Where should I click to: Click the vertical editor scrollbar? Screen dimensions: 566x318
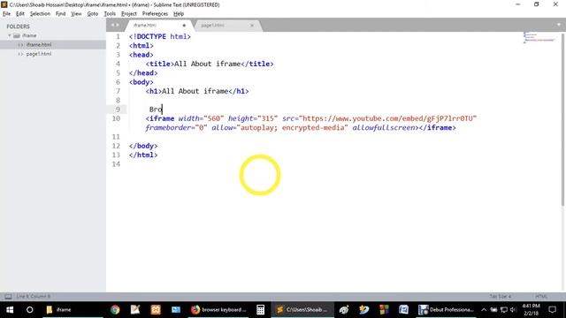562,120
